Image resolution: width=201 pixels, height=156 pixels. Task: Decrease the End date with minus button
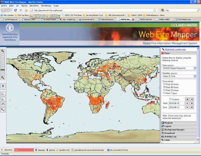pos(187,107)
